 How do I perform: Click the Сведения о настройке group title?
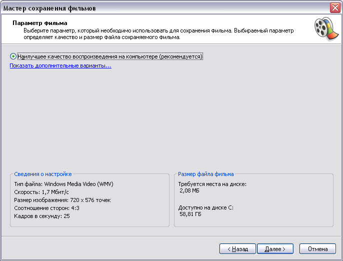click(43, 174)
